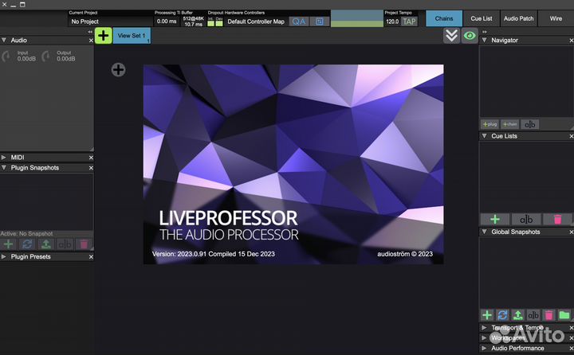Screen dimensions: 574x355
Task: Click the Default Controller Map selector
Action: pos(256,21)
